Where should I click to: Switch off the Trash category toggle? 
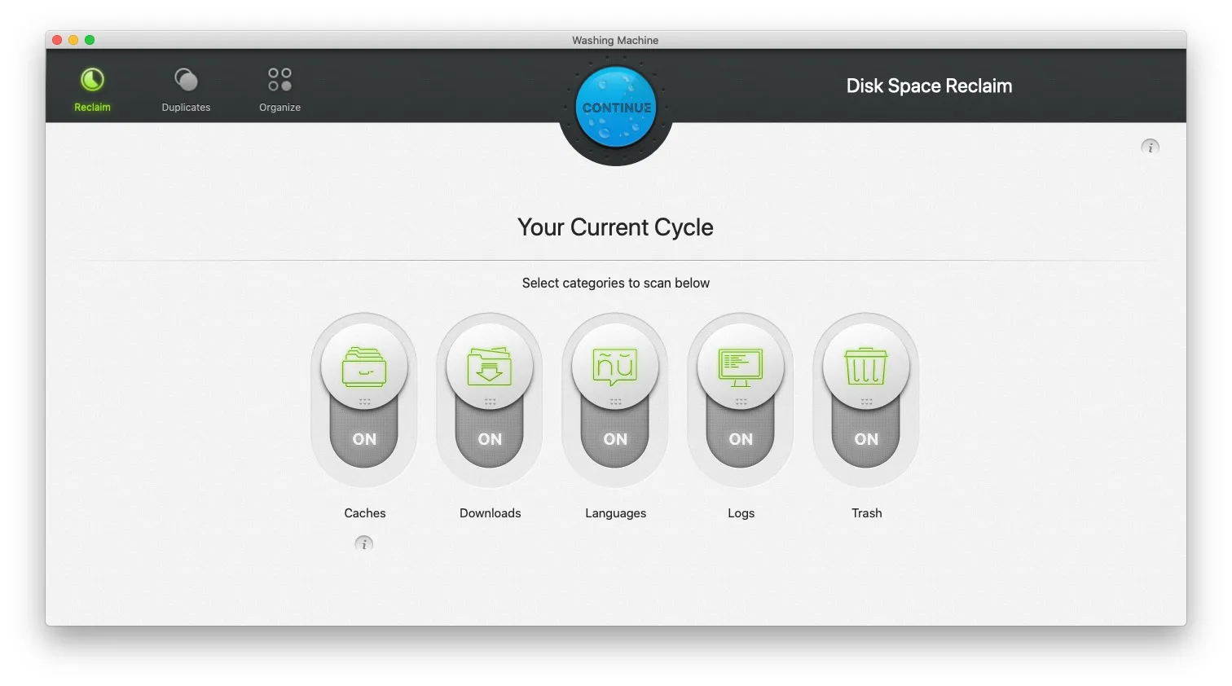[x=866, y=399]
